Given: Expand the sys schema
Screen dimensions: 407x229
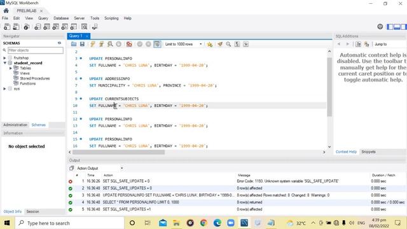Looking at the screenshot, I should click(4, 89).
